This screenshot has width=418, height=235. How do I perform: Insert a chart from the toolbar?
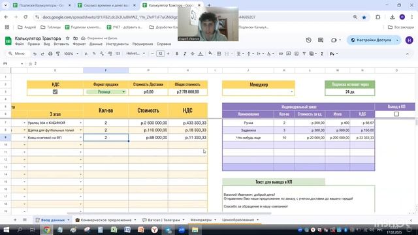point(297,54)
